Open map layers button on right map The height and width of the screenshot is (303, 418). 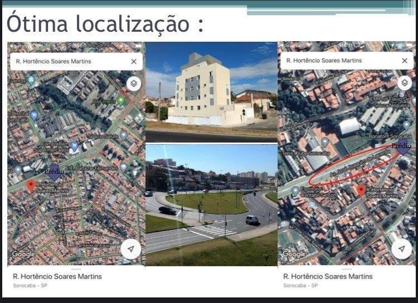(405, 83)
